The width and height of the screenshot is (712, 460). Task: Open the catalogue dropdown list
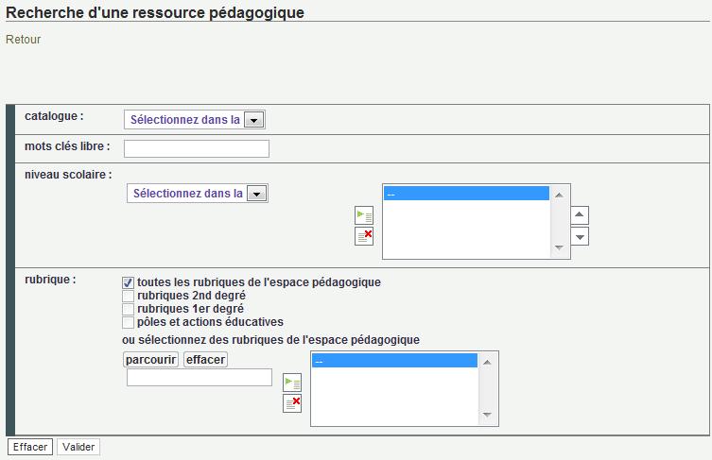(x=253, y=120)
